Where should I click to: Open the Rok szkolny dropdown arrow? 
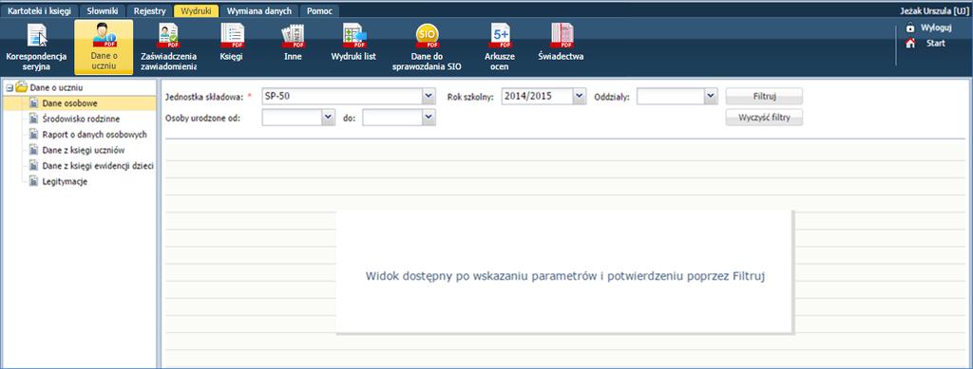[580, 96]
